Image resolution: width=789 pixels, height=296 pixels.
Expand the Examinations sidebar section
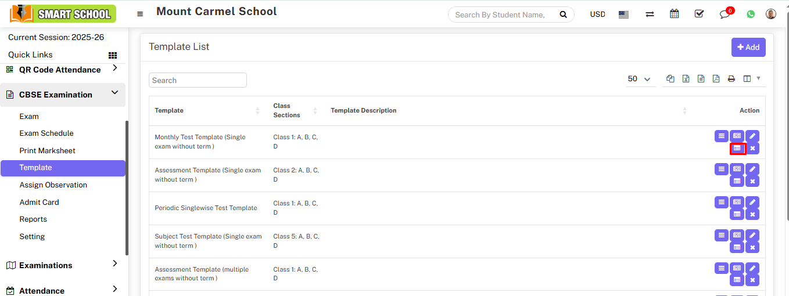coord(114,264)
